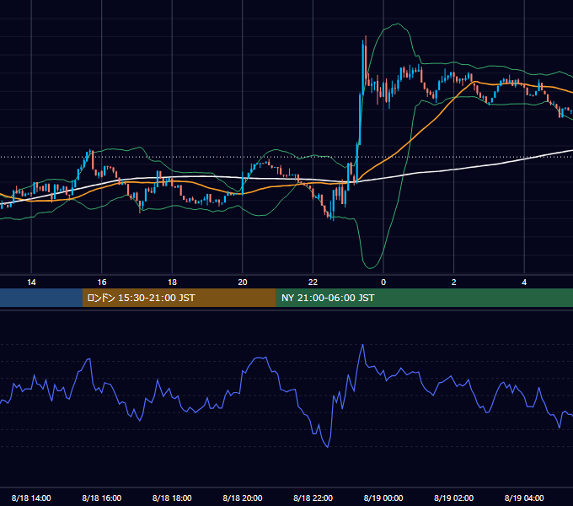Viewport: 573px width, 506px height.
Task: Click the '0' hour label on price chart axis
Action: 383,283
